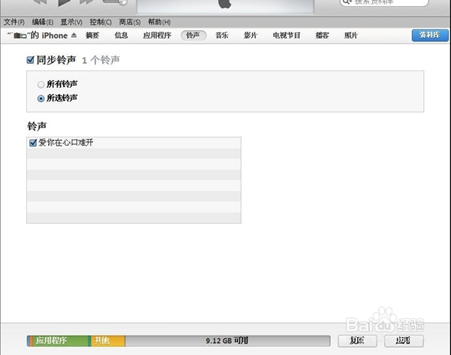The height and width of the screenshot is (355, 451).
Task: Eject the iPhone using the eject icon
Action: pos(74,35)
